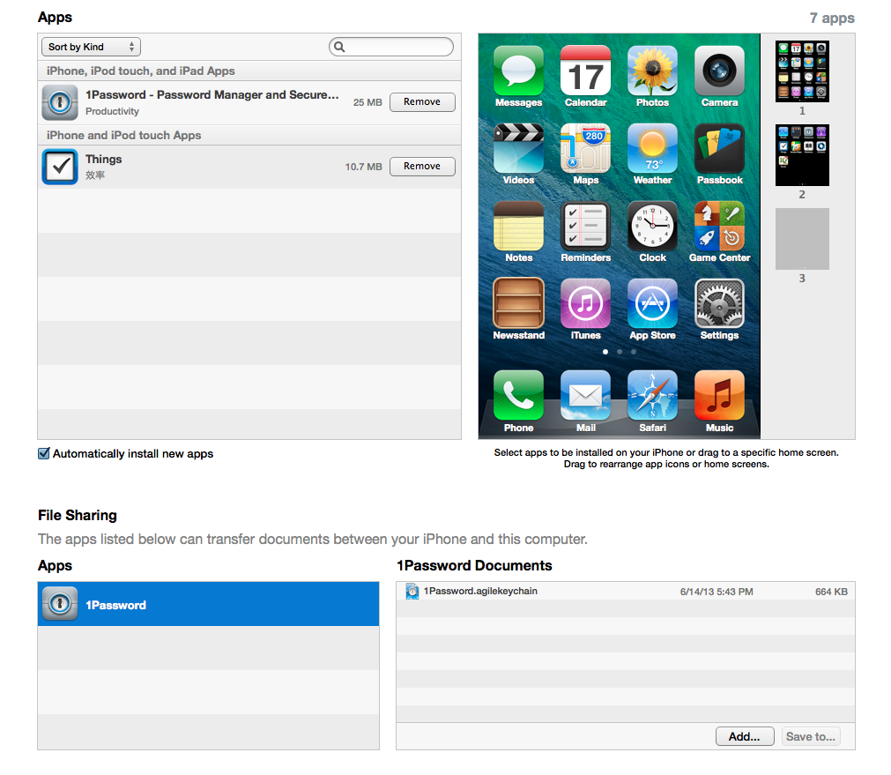Select the Notes app icon
Viewport: 891px width, 775px height.
518,227
